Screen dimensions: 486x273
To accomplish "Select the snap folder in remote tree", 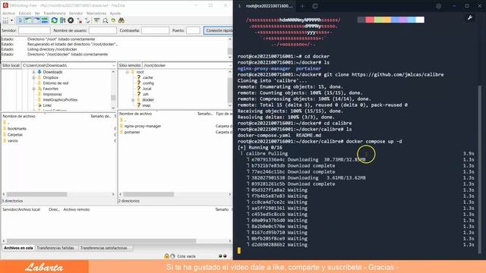I will (x=147, y=105).
